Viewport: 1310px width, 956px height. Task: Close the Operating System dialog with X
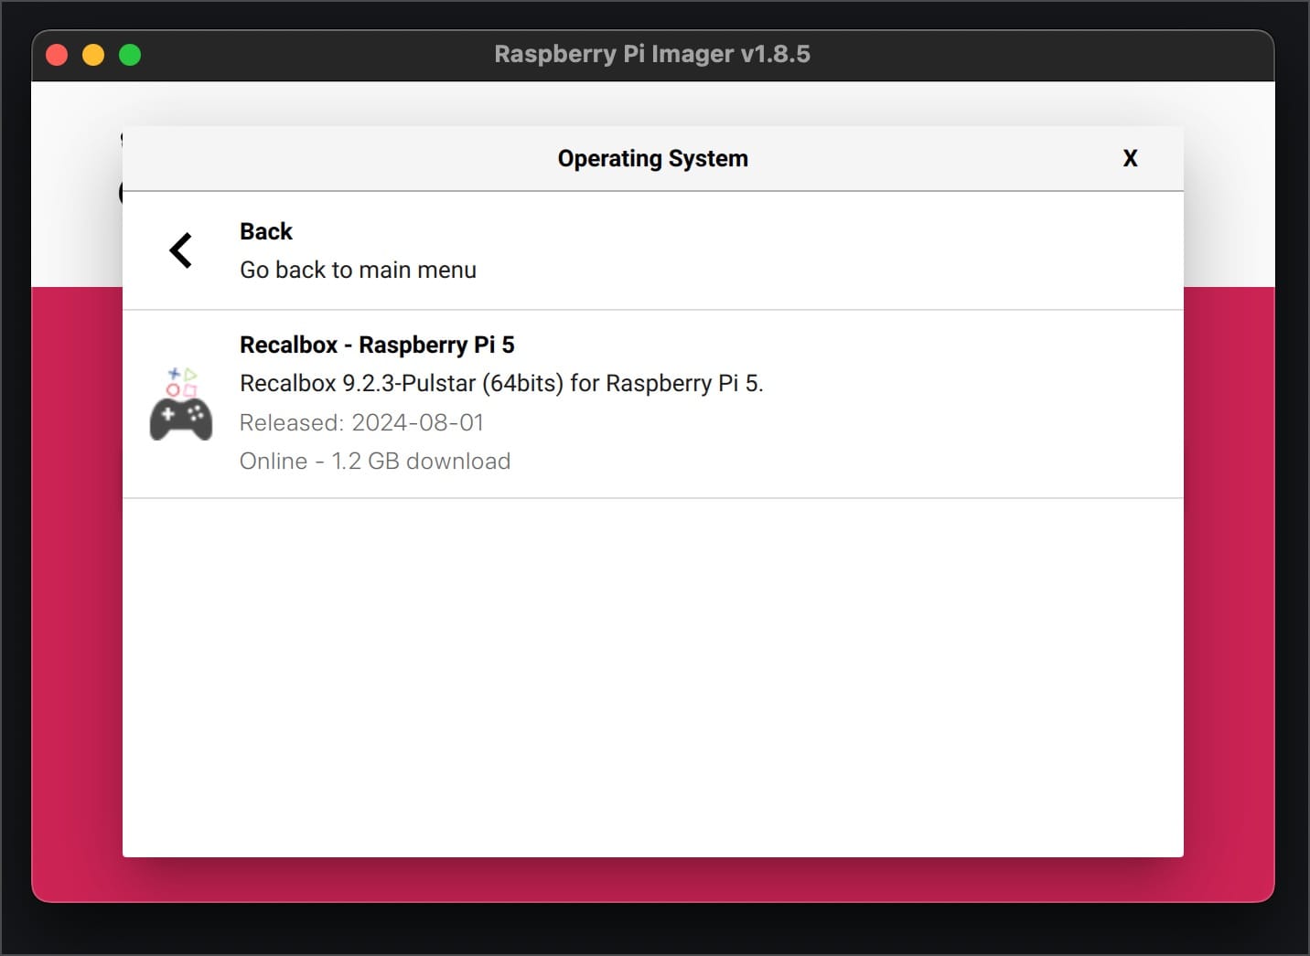pyautogui.click(x=1131, y=158)
